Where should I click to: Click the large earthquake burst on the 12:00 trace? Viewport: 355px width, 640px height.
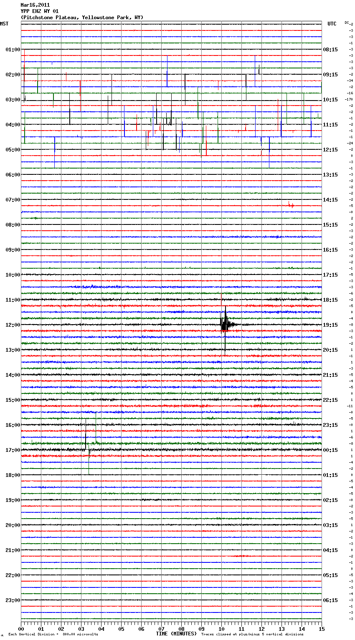[x=225, y=324]
